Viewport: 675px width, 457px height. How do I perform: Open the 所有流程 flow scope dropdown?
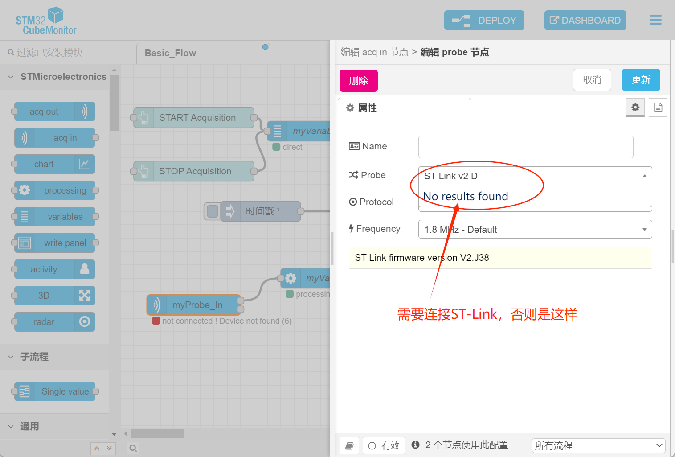598,445
